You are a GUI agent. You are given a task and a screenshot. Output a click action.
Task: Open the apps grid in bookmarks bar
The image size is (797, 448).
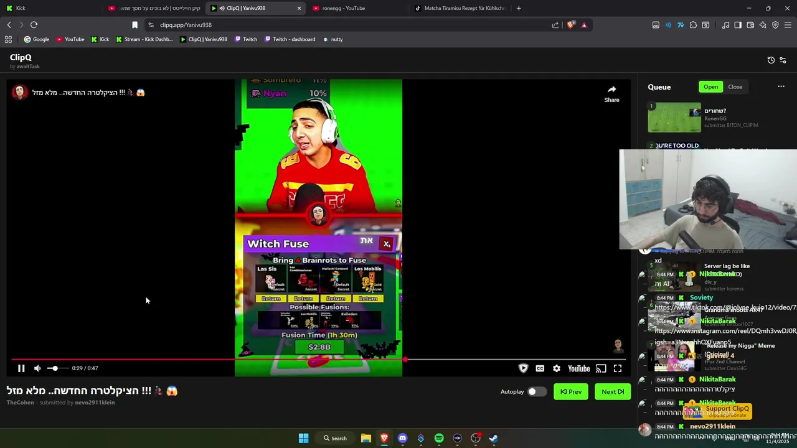(x=8, y=39)
